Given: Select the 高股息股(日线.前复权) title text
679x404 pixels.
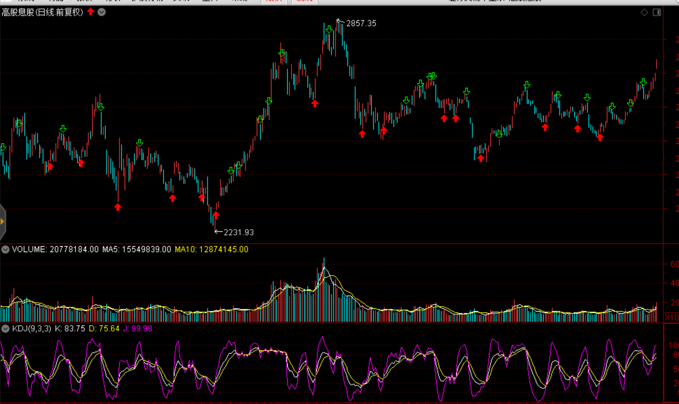Looking at the screenshot, I should click(42, 12).
